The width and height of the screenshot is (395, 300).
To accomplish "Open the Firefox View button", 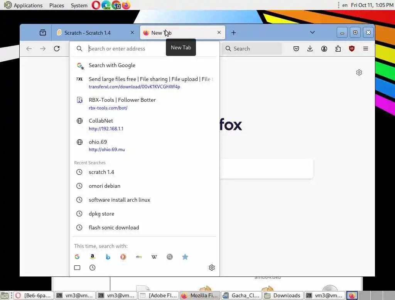I will [x=43, y=32].
